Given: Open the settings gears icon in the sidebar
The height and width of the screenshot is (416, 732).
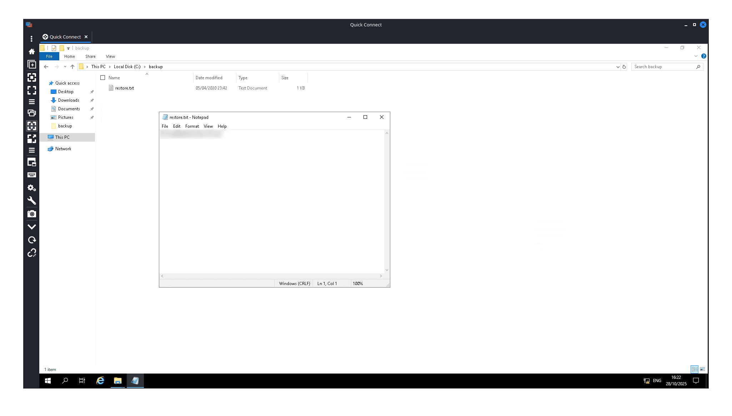Looking at the screenshot, I should pyautogui.click(x=32, y=188).
